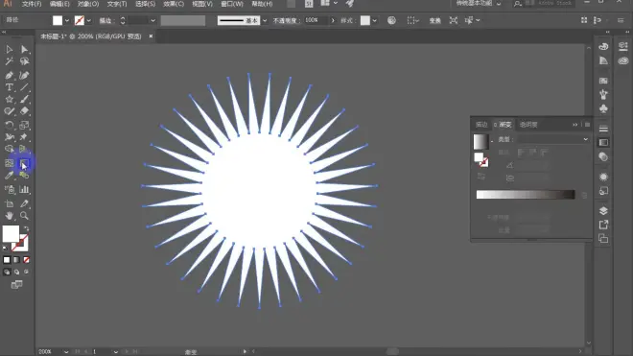Open Asset Export panel icon in dock
Image resolution: width=633 pixels, height=356 pixels.
click(603, 225)
